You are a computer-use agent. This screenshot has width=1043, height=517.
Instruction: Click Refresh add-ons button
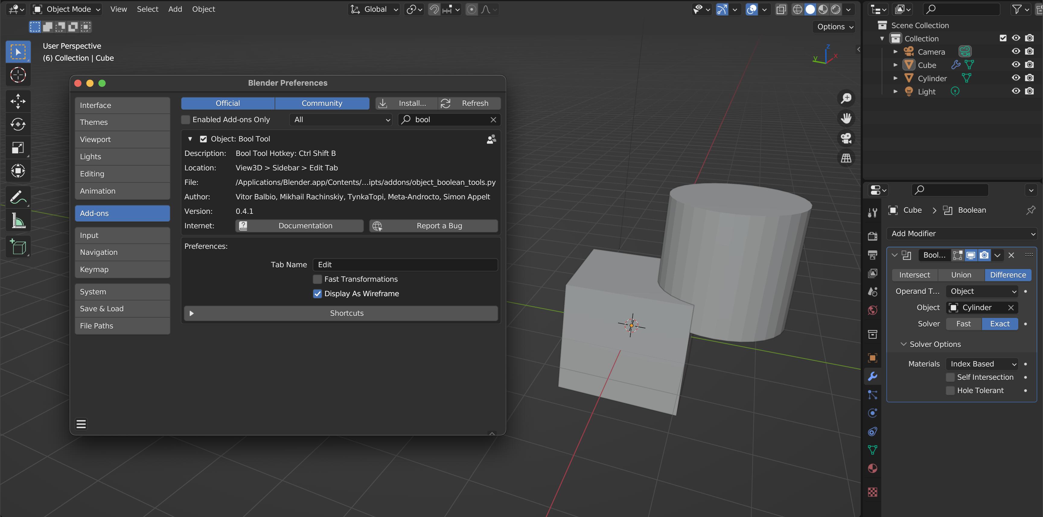(x=469, y=103)
